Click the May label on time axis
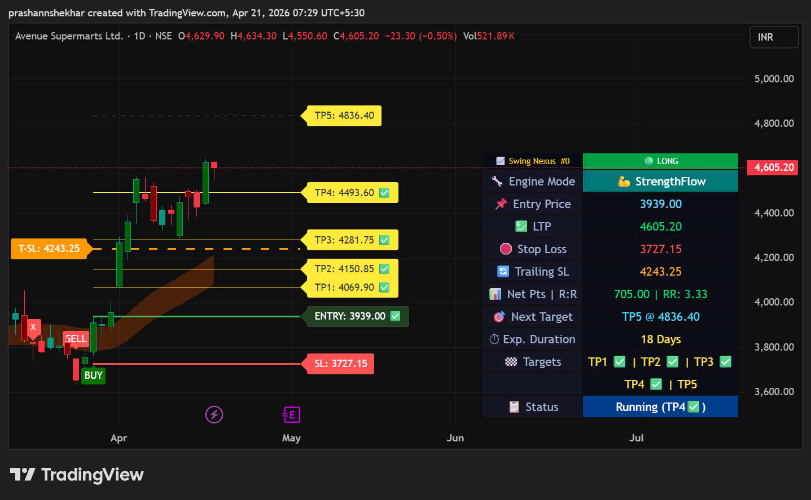This screenshot has height=500, width=811. pos(291,438)
